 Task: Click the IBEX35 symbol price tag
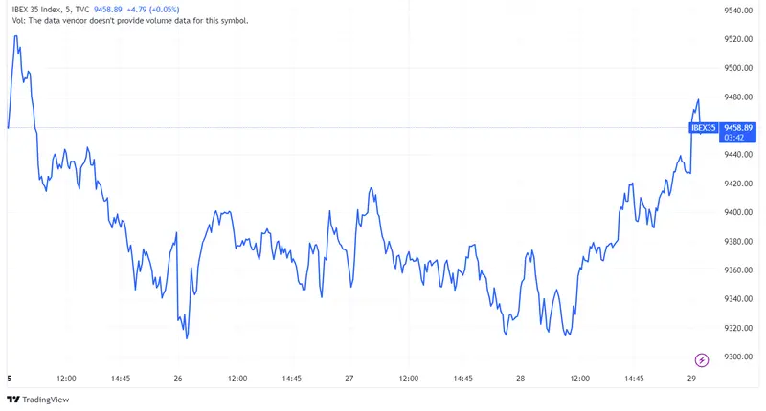coord(703,127)
